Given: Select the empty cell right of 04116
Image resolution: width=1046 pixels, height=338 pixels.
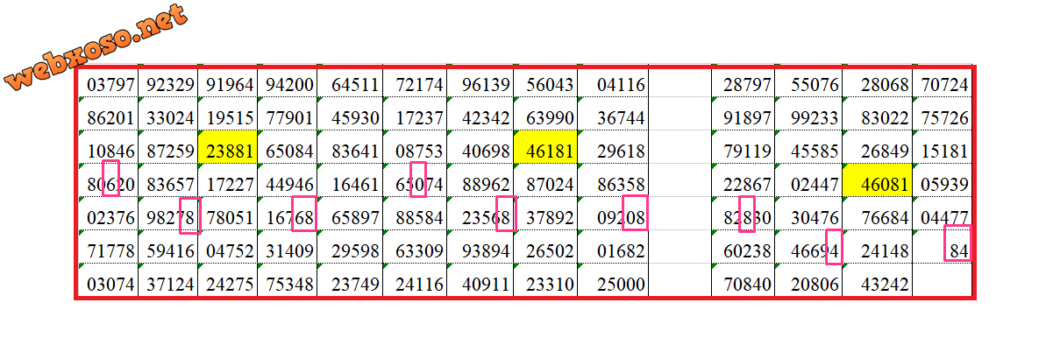Looking at the screenshot, I should click(680, 84).
